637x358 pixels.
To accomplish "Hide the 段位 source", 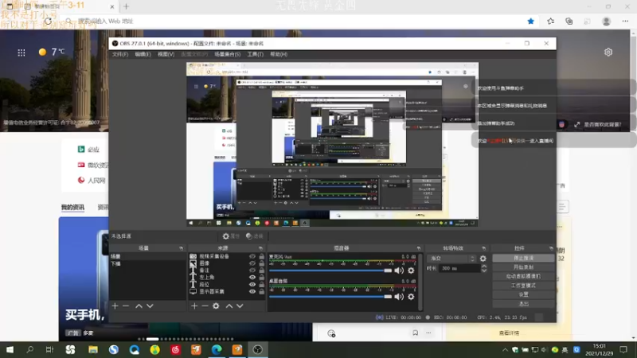I will point(252,285).
